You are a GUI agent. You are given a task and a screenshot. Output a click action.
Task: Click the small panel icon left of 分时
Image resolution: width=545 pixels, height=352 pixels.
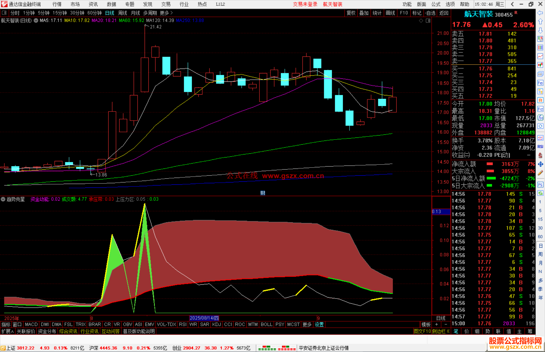click(4, 13)
